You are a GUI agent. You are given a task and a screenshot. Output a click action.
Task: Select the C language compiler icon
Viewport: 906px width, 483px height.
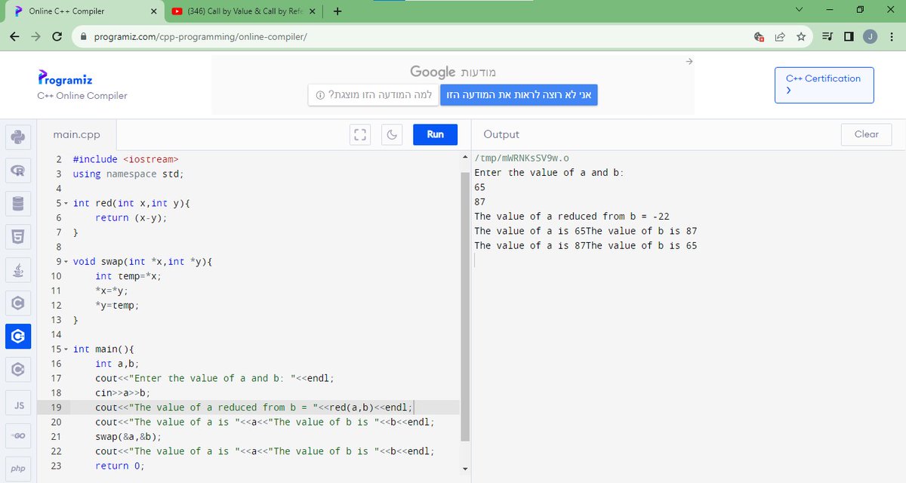tap(18, 302)
